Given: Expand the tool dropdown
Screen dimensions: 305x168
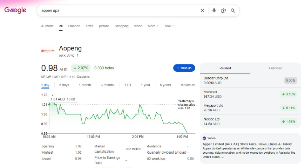Looking at the screenshot, I should point(169,26).
